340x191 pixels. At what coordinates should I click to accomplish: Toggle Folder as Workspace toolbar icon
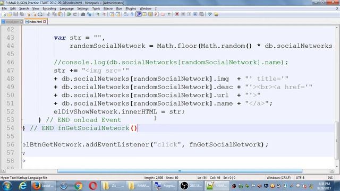163,14
